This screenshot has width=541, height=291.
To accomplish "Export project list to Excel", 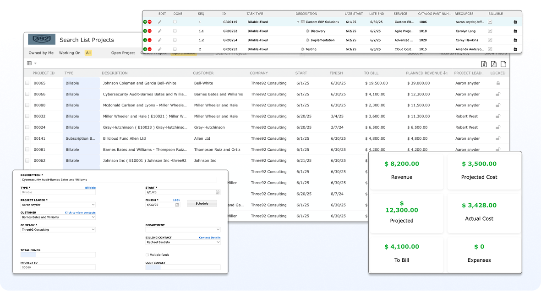I will (484, 64).
